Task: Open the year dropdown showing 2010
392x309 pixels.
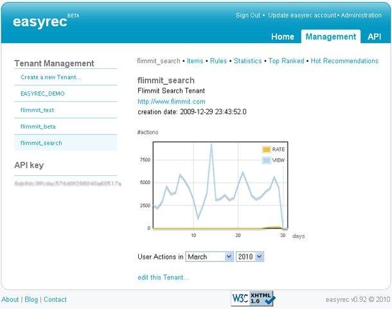Action: point(250,257)
